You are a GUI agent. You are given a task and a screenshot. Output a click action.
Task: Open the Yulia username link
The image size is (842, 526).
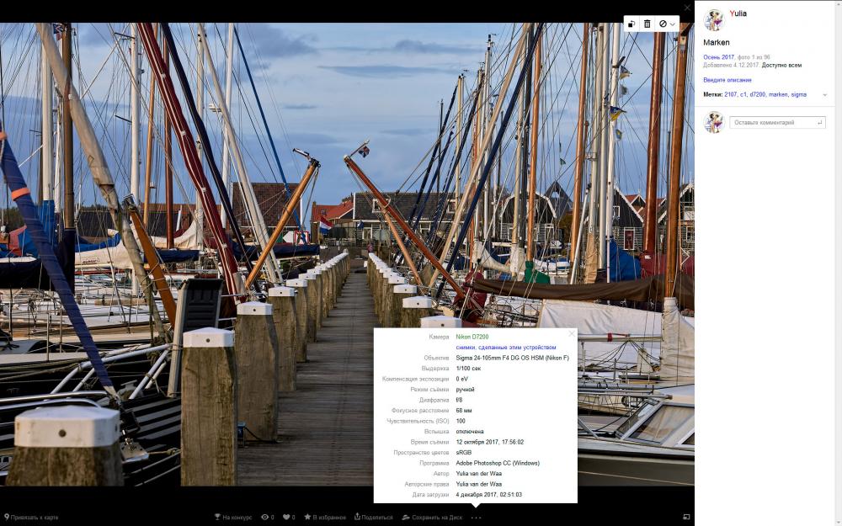point(738,13)
